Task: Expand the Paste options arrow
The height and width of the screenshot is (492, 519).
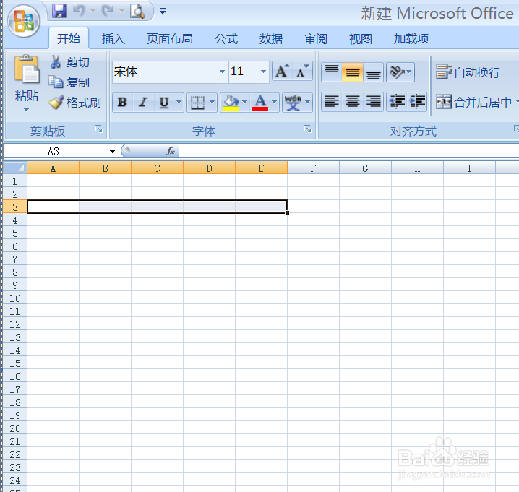Action: tap(27, 110)
